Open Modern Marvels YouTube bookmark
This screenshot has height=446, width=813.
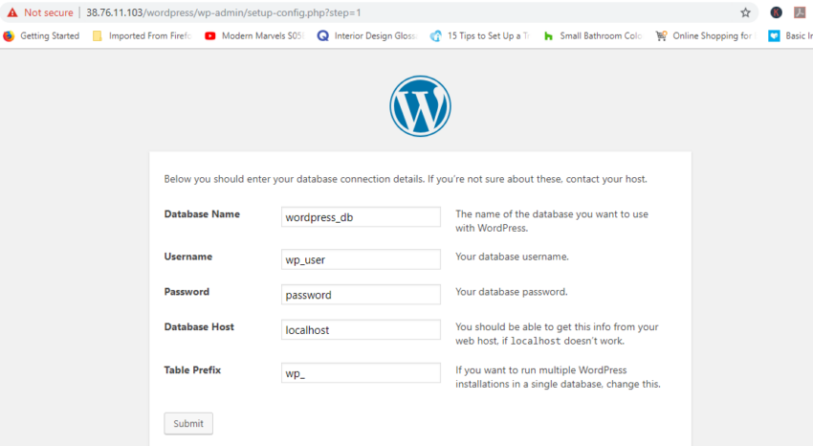coord(254,35)
